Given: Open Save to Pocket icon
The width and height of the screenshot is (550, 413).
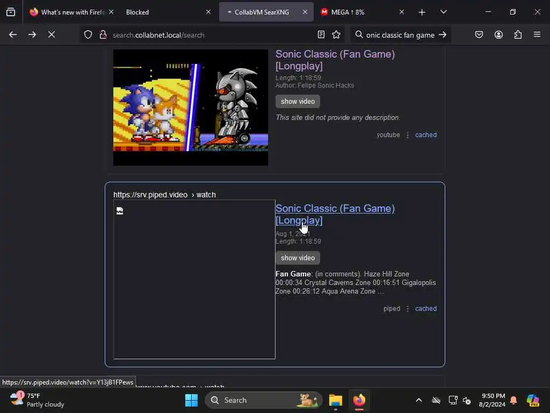Looking at the screenshot, I should [479, 35].
